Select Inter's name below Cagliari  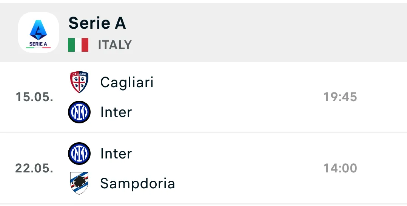(x=116, y=112)
